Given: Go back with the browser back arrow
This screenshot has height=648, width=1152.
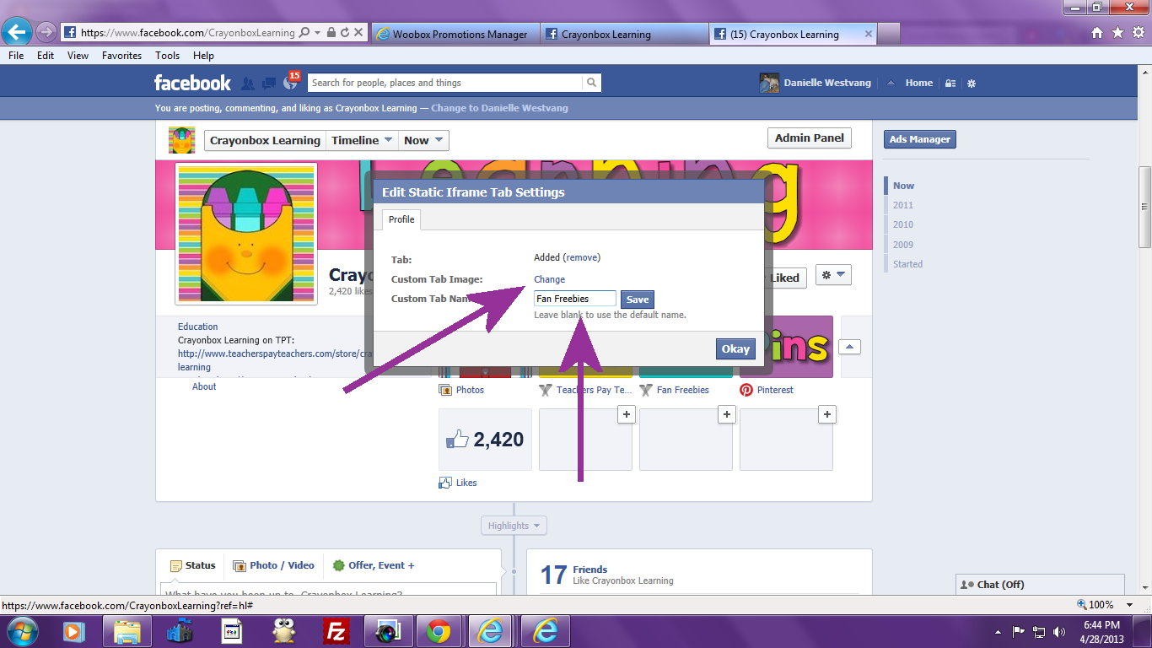Looking at the screenshot, I should pyautogui.click(x=17, y=33).
